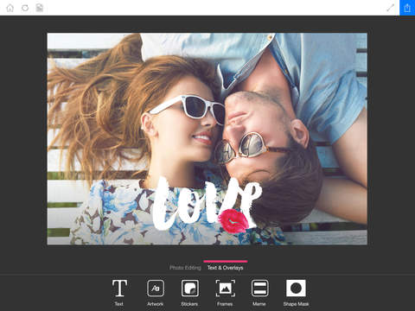Select the Shape Mask tool
Image resolution: width=415 pixels, height=311 pixels.
[x=296, y=292]
